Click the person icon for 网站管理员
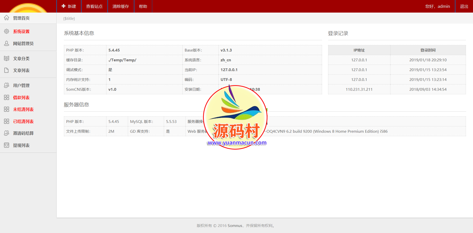Screen dimensions: 473x233 7,43
